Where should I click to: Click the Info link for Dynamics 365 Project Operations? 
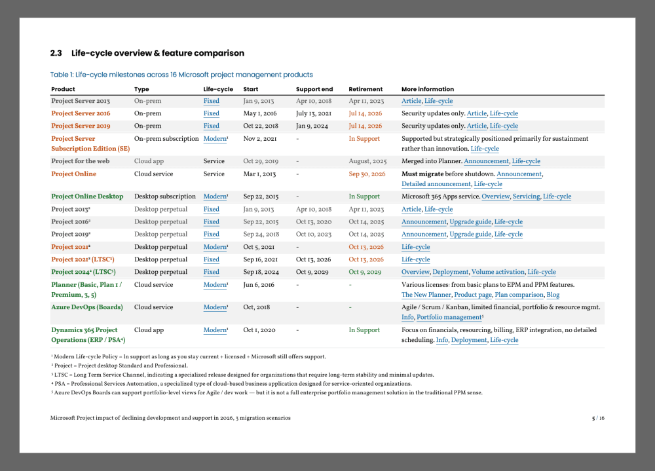coord(442,340)
